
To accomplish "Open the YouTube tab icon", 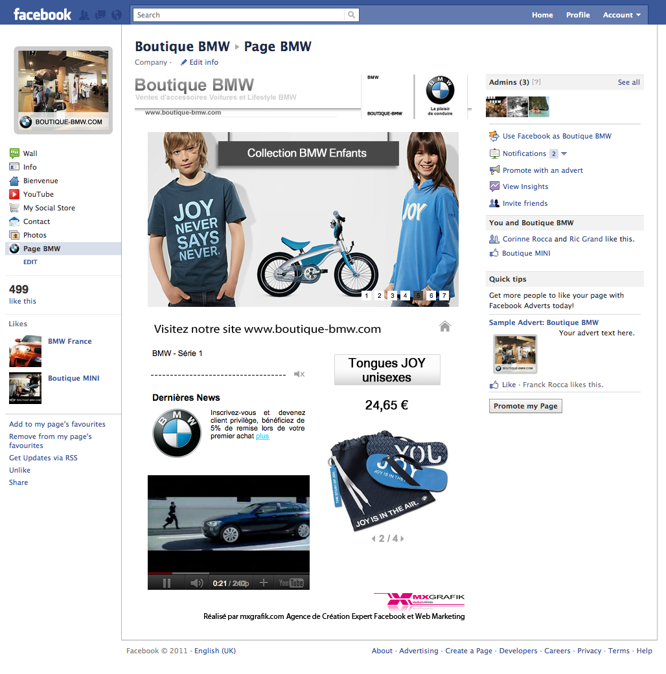I will coord(14,194).
